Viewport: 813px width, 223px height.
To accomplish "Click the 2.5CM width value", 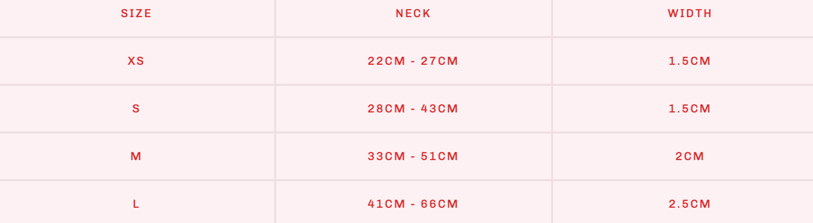I will coord(690,204).
